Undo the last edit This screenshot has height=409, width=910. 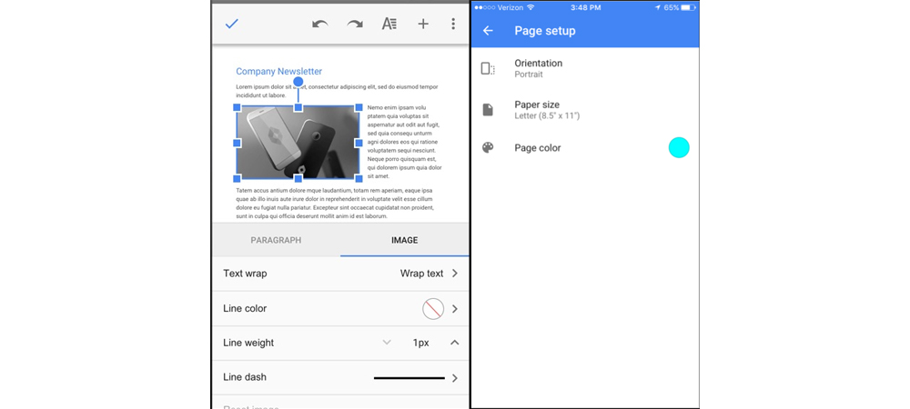[319, 24]
